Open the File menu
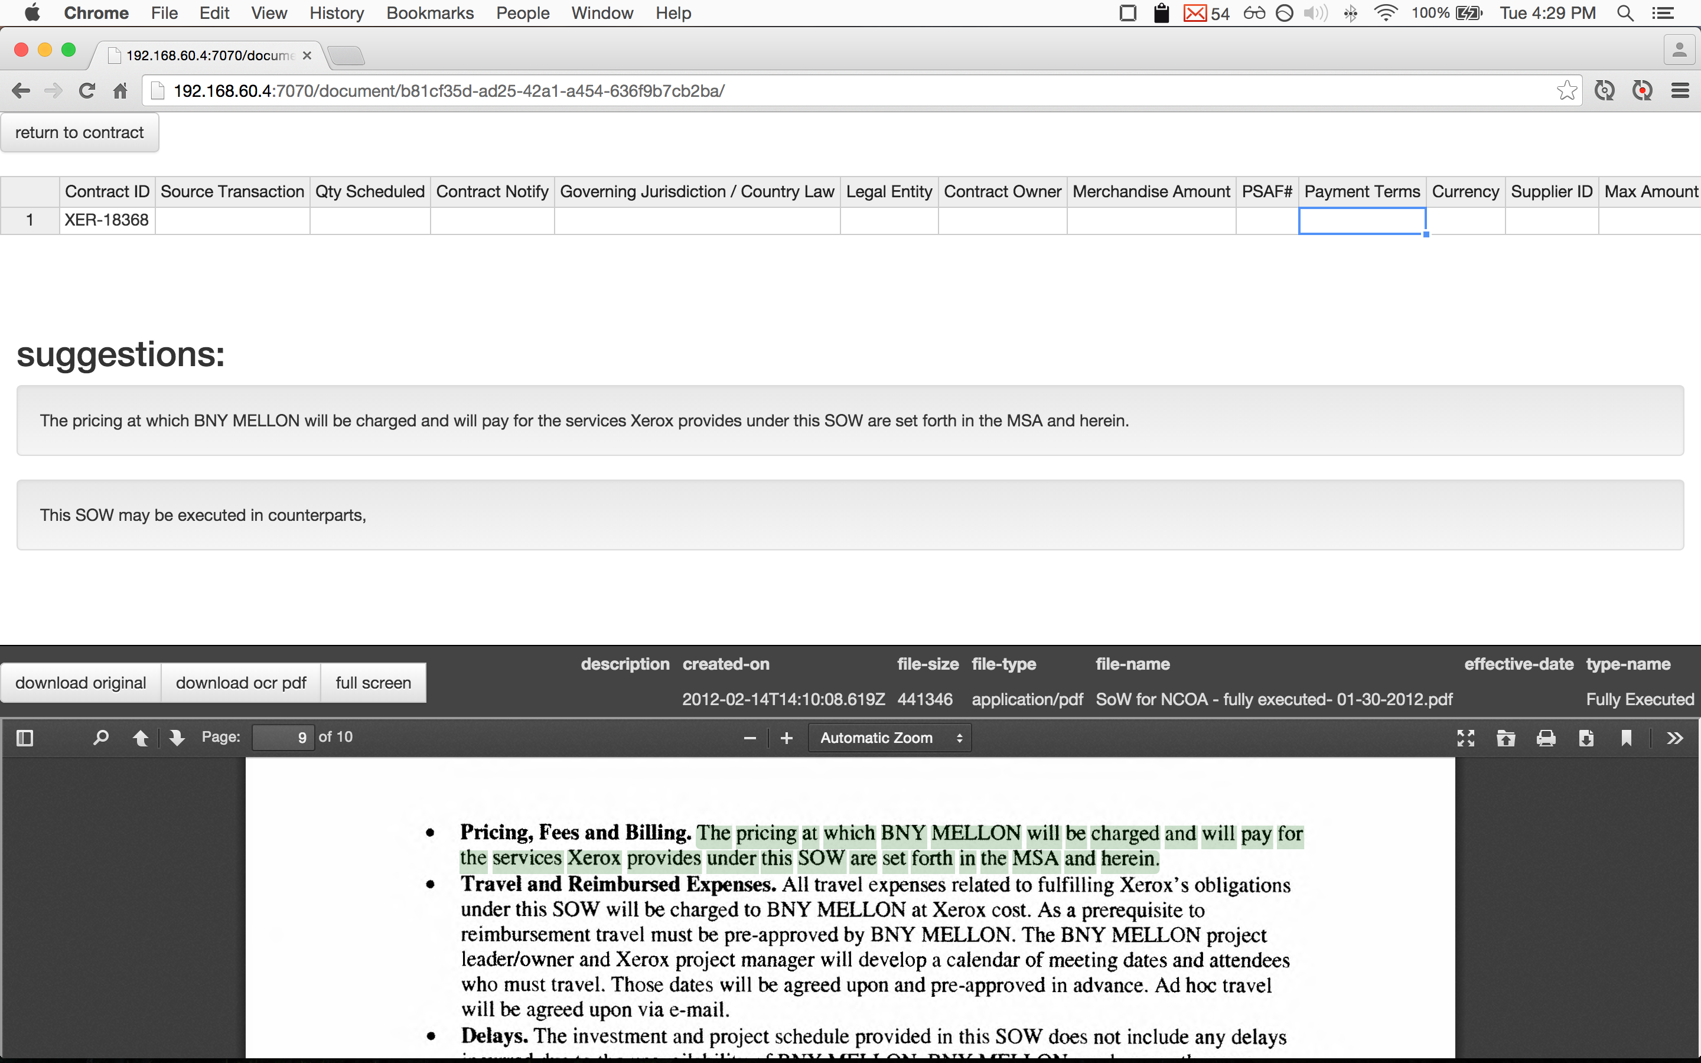This screenshot has height=1063, width=1701. 164,14
